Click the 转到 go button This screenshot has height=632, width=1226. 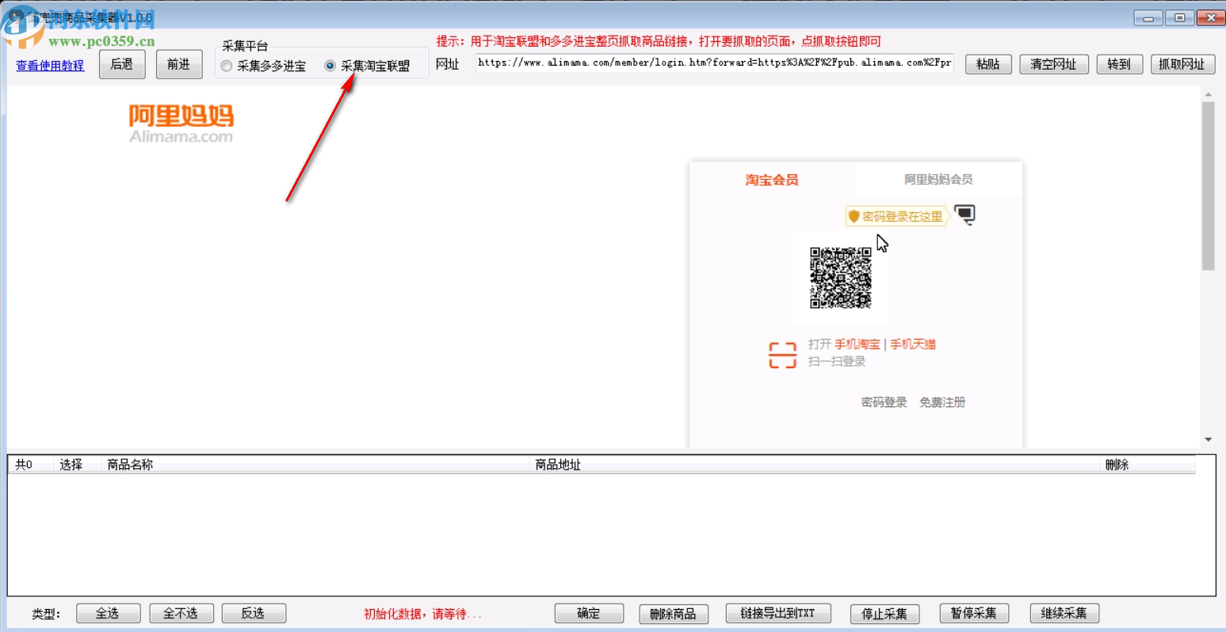click(1119, 64)
